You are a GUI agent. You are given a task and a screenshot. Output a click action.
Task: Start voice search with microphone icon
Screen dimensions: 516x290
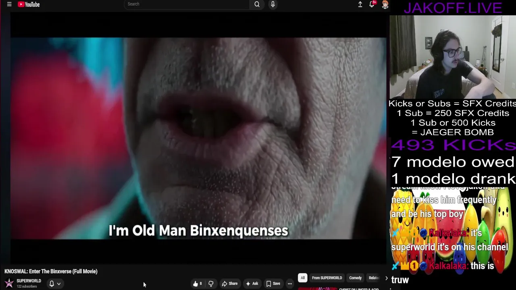click(273, 4)
